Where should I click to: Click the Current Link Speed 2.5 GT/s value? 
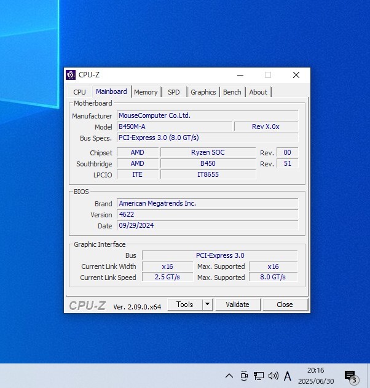tap(167, 277)
